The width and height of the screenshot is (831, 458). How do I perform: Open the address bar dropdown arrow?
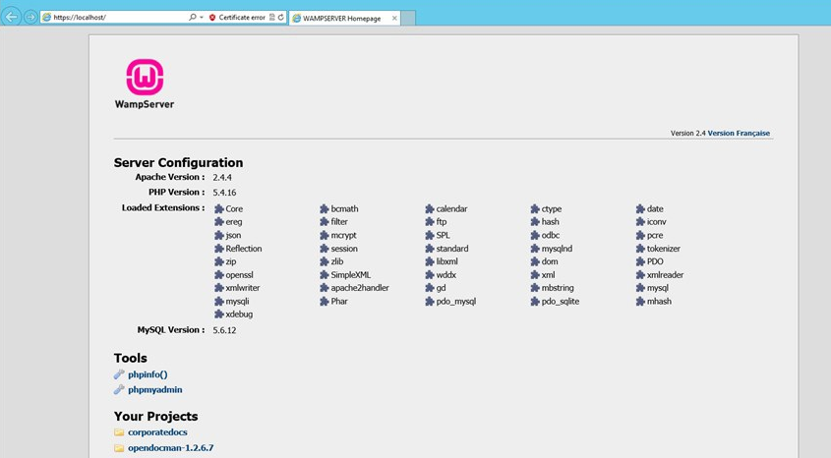202,18
